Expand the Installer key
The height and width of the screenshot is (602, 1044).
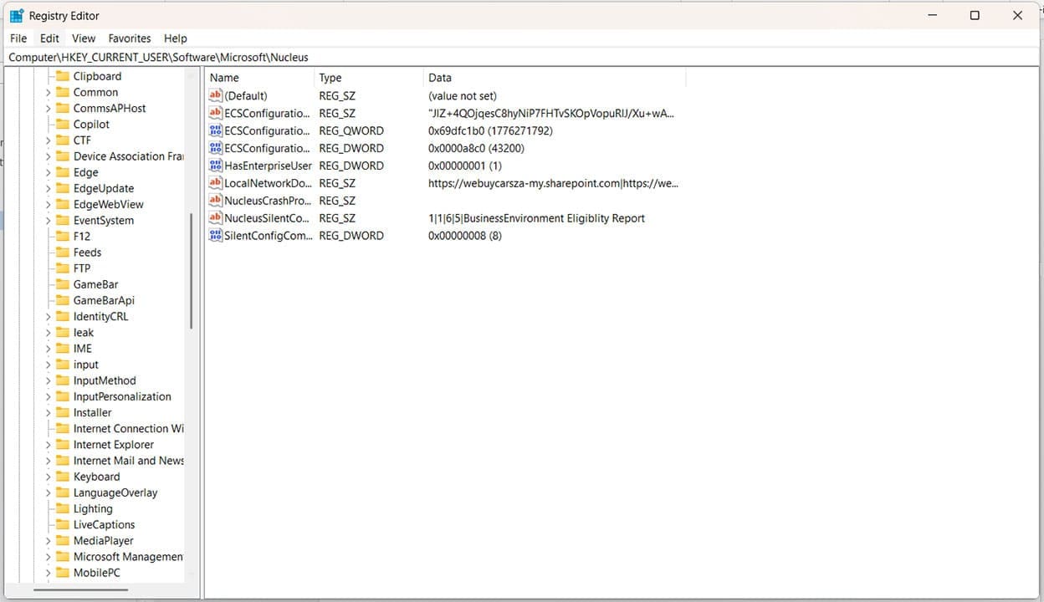[49, 412]
